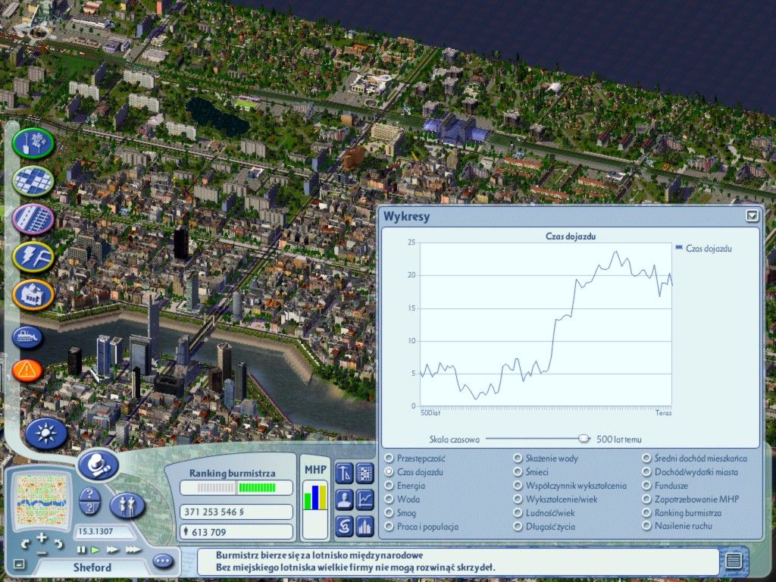
Task: Open the Zoning tools menu
Action: coord(33,181)
